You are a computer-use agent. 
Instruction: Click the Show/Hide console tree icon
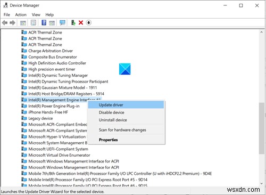point(23,23)
